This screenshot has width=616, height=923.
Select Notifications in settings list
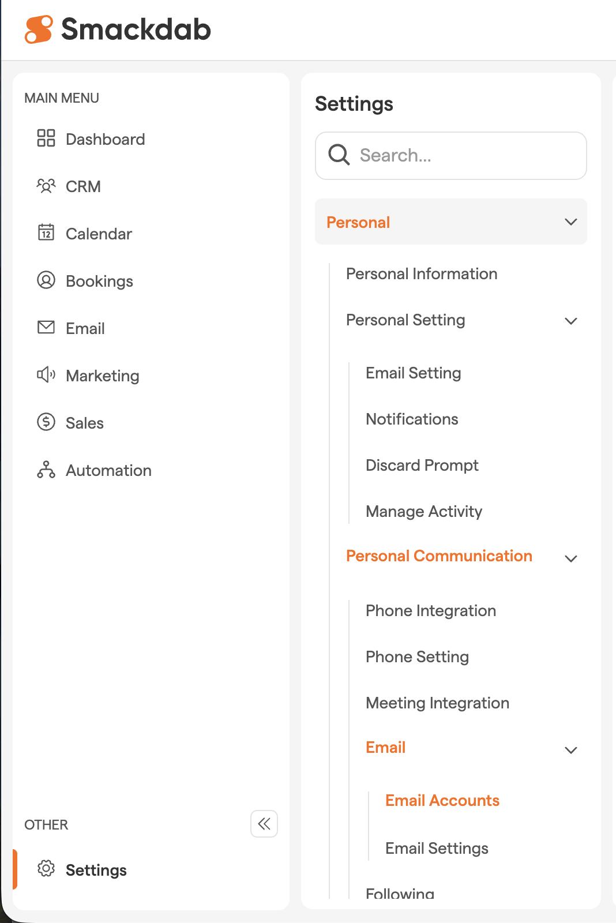point(412,419)
